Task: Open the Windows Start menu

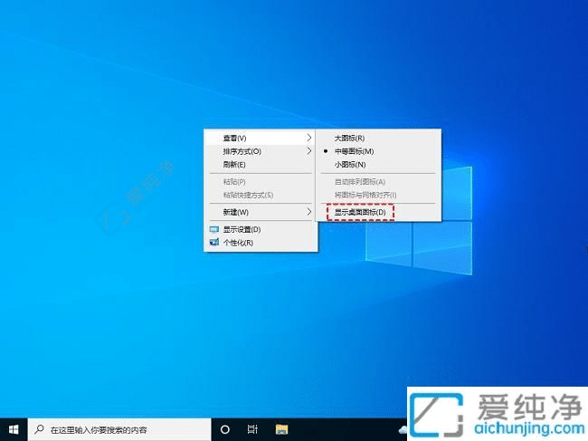Action: (x=14, y=429)
